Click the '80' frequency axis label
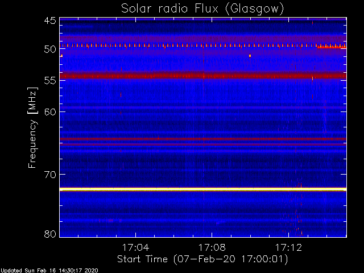 (x=50, y=234)
